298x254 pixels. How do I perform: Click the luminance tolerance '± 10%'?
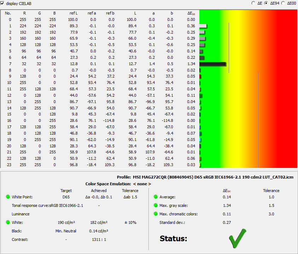point(130,222)
